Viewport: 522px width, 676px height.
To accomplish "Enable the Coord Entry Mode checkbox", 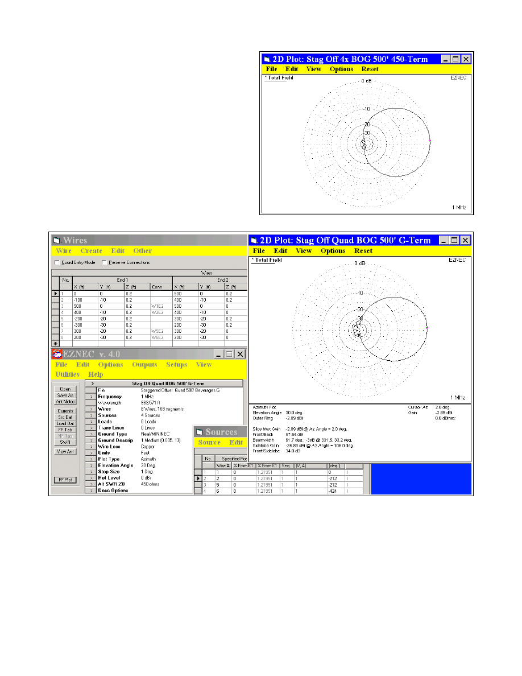I will click(x=57, y=262).
